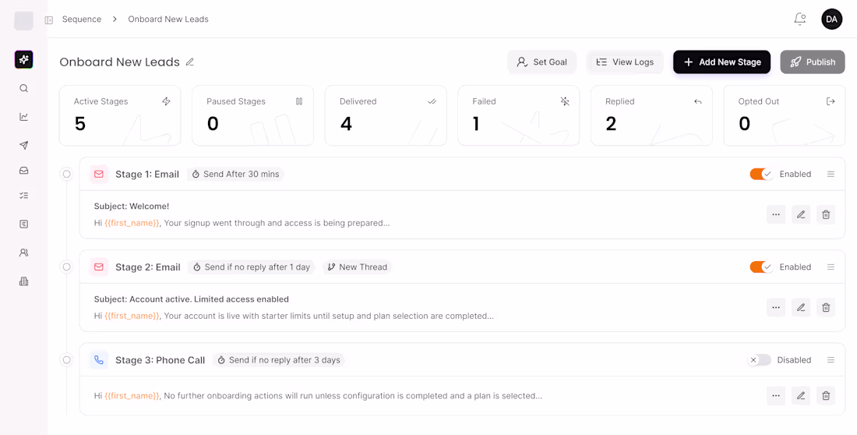The image size is (857, 435).
Task: Open the Stage 1 more options ellipsis
Action: [776, 214]
